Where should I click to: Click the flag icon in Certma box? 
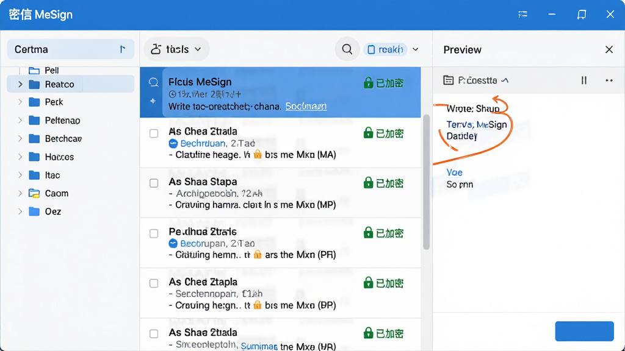122,49
